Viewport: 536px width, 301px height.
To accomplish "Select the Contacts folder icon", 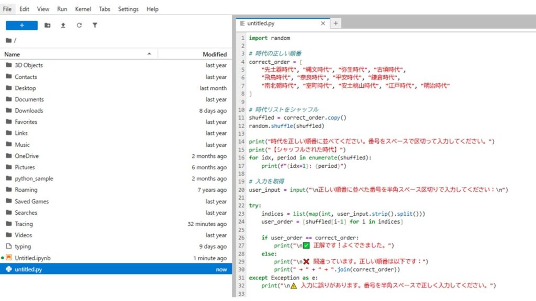I will point(9,76).
